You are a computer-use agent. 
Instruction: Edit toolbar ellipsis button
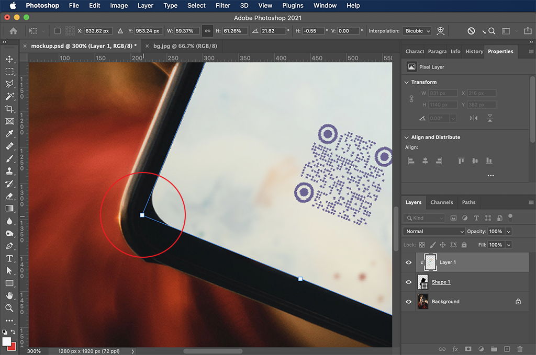9,320
